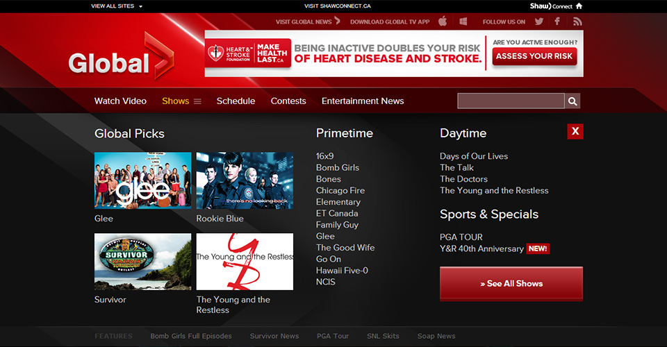Viewport: 667px width, 347px height.
Task: Open Days of Our Lives
Action: click(x=474, y=156)
